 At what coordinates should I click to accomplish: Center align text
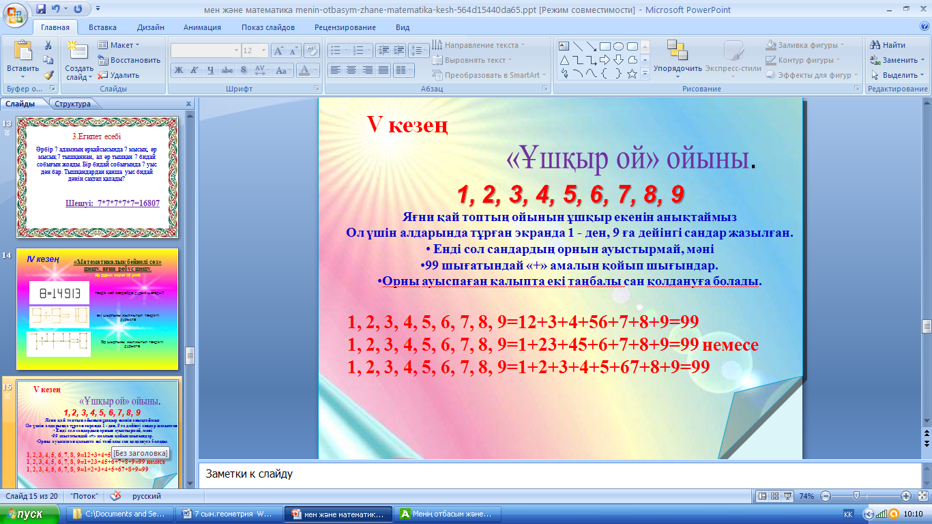[x=351, y=70]
